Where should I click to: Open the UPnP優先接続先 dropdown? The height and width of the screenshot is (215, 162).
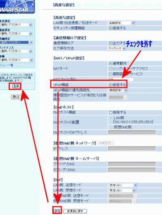(118, 90)
